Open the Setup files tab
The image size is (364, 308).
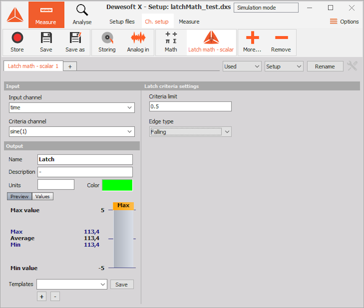(x=122, y=22)
